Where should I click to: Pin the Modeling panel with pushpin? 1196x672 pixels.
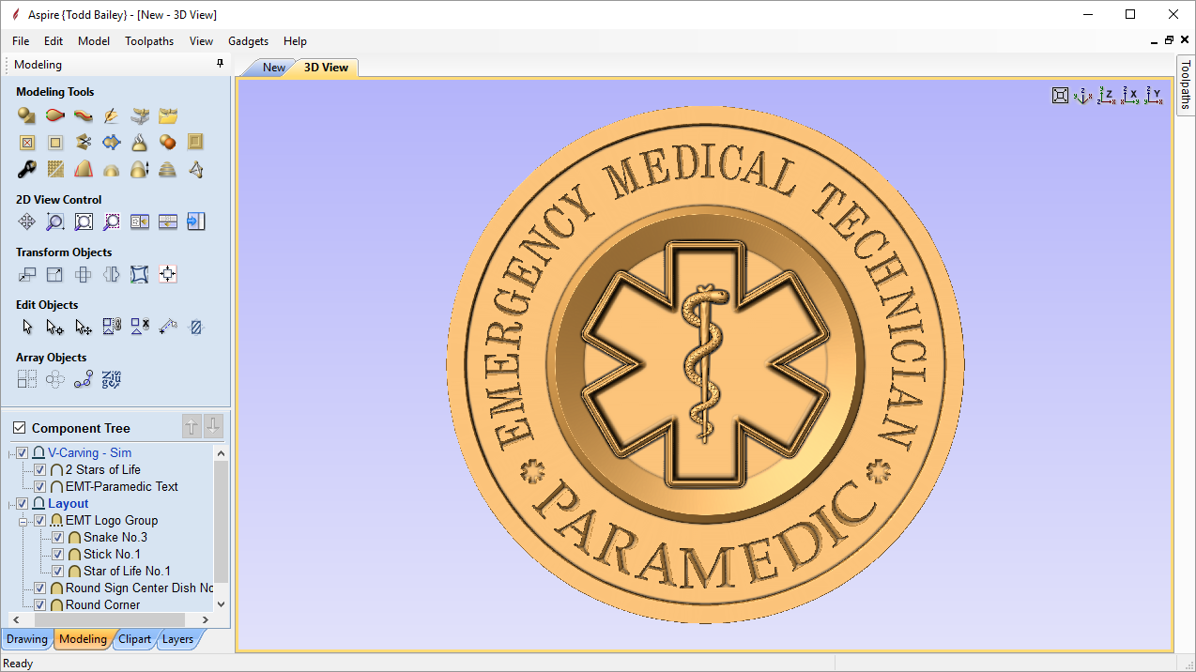click(x=221, y=64)
